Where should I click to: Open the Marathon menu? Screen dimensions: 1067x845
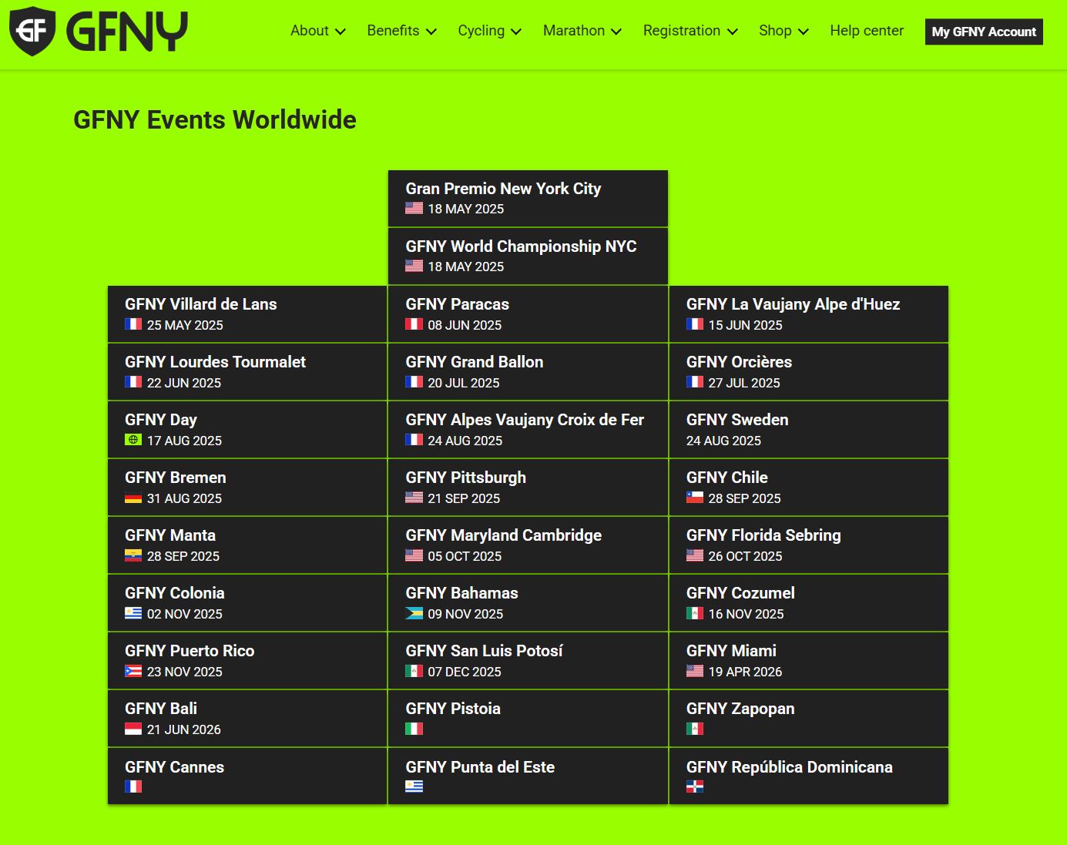coord(582,31)
